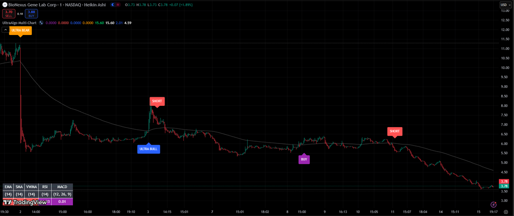Click the orange 0.0000 indicator value
Image resolution: width=514 pixels, height=216 pixels.
click(x=87, y=23)
